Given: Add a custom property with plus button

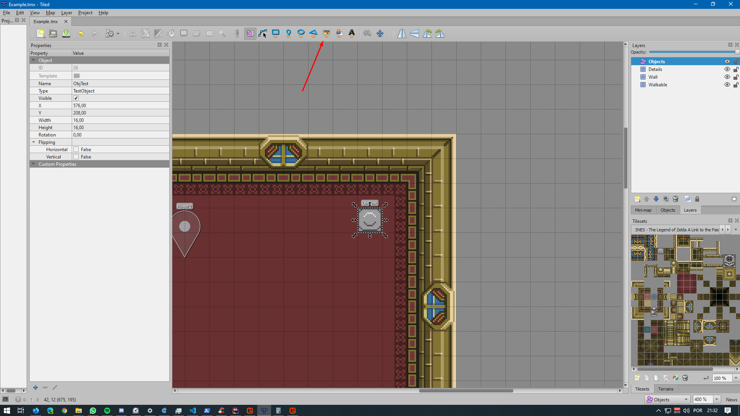Looking at the screenshot, I should click(x=35, y=387).
